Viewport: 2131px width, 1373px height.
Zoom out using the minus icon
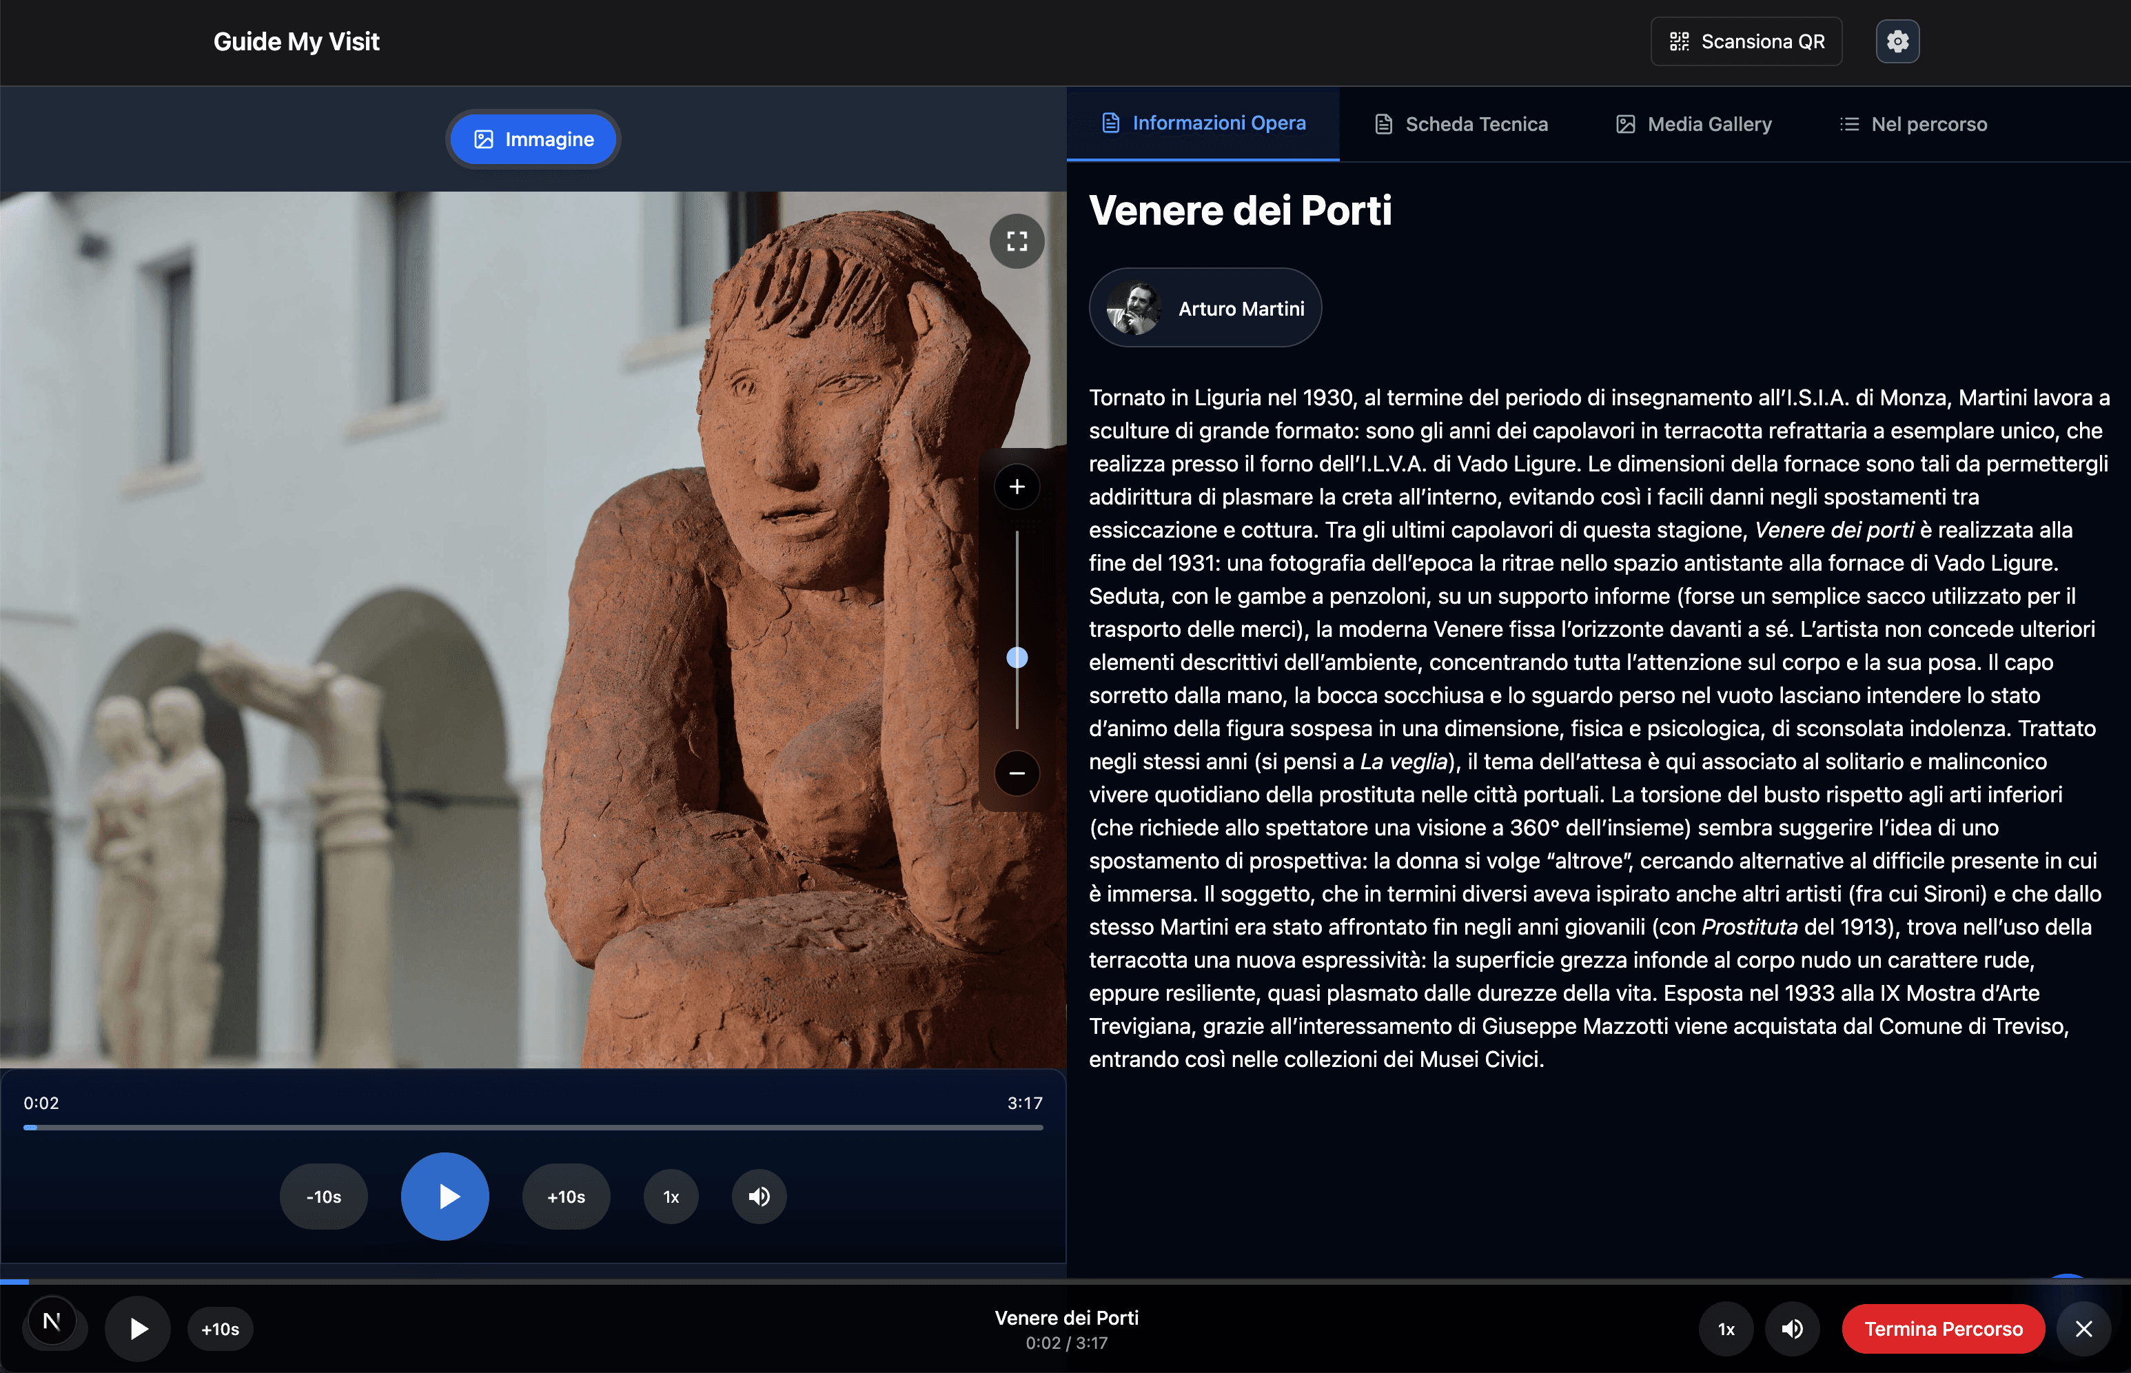1017,774
